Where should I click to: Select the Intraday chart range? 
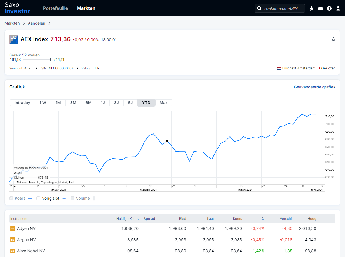[x=22, y=103]
